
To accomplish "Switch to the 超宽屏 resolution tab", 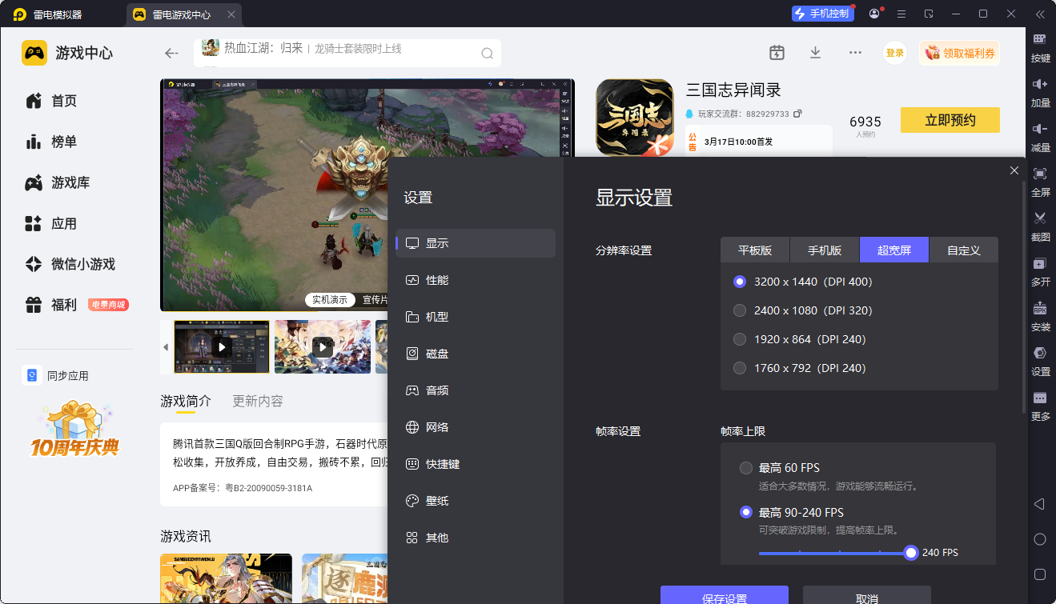I will (894, 250).
